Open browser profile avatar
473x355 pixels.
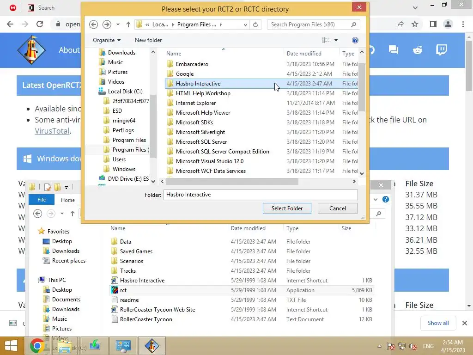tap(448, 24)
